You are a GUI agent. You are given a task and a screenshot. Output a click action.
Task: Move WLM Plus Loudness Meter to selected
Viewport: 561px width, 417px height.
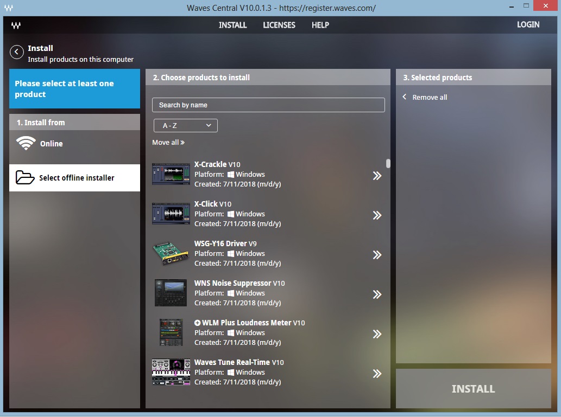pos(377,334)
